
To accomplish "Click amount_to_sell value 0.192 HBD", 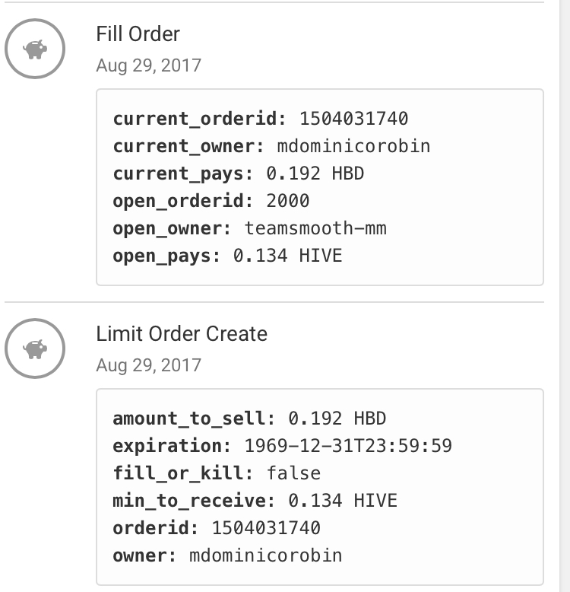I will tap(337, 419).
